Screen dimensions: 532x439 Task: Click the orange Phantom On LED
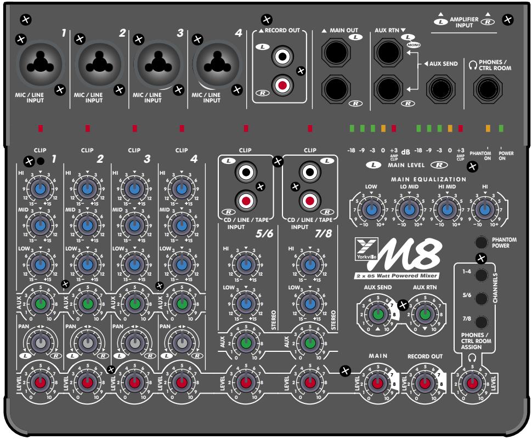coord(488,128)
